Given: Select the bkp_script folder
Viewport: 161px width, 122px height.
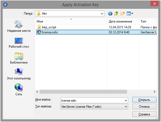Looking at the screenshot, I should [49, 27].
